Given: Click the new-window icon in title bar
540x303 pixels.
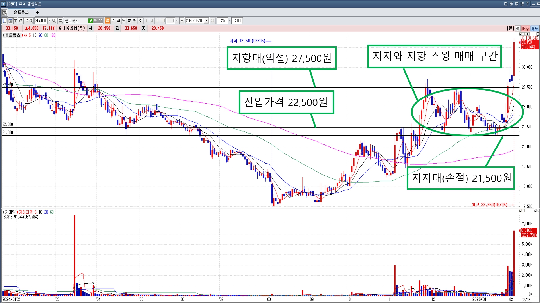Looking at the screenshot, I should point(505,4).
